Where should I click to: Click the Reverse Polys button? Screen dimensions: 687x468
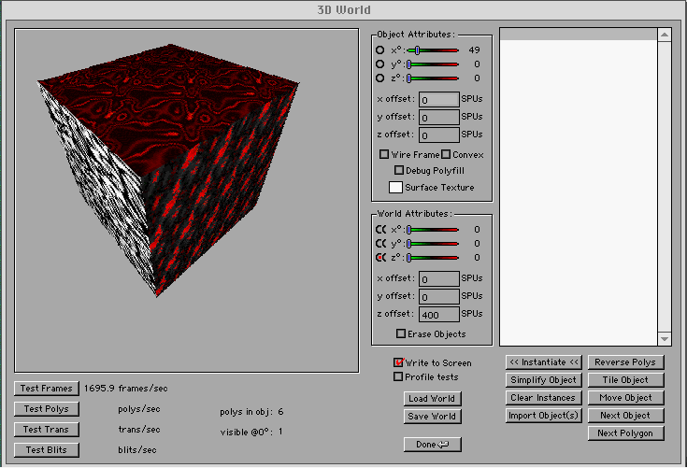click(x=625, y=362)
